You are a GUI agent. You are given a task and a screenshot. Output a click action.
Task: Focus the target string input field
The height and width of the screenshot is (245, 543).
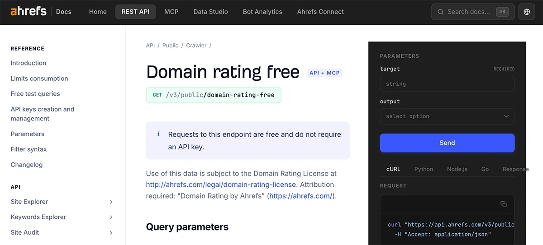pos(447,84)
